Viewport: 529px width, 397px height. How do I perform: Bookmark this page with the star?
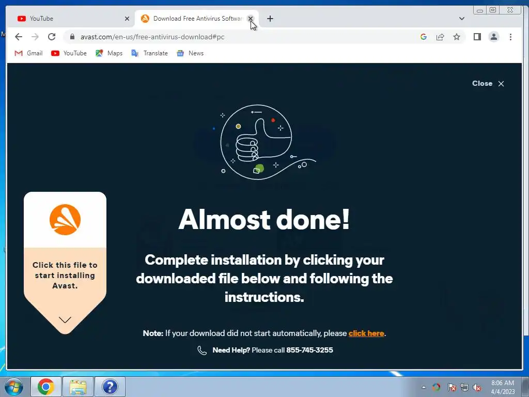(457, 37)
